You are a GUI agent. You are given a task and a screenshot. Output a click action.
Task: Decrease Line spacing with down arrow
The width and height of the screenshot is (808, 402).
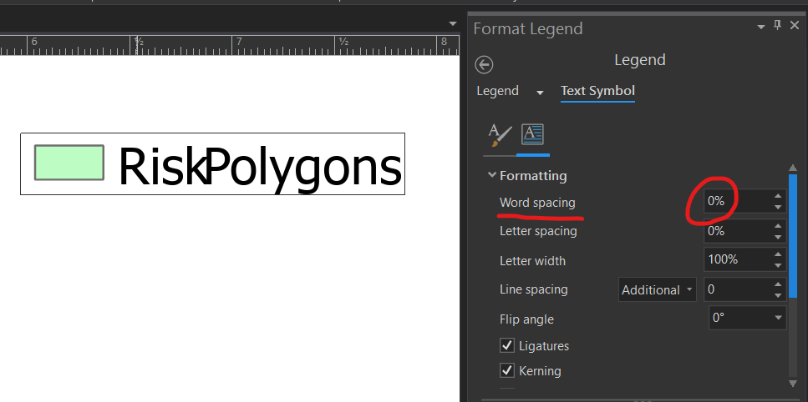pyautogui.click(x=778, y=295)
